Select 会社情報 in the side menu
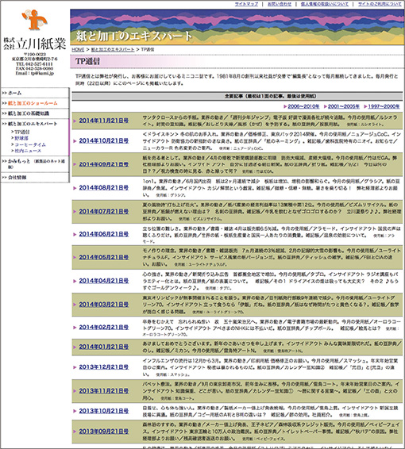Image resolution: width=405 pixels, height=449 pixels. click(17, 177)
